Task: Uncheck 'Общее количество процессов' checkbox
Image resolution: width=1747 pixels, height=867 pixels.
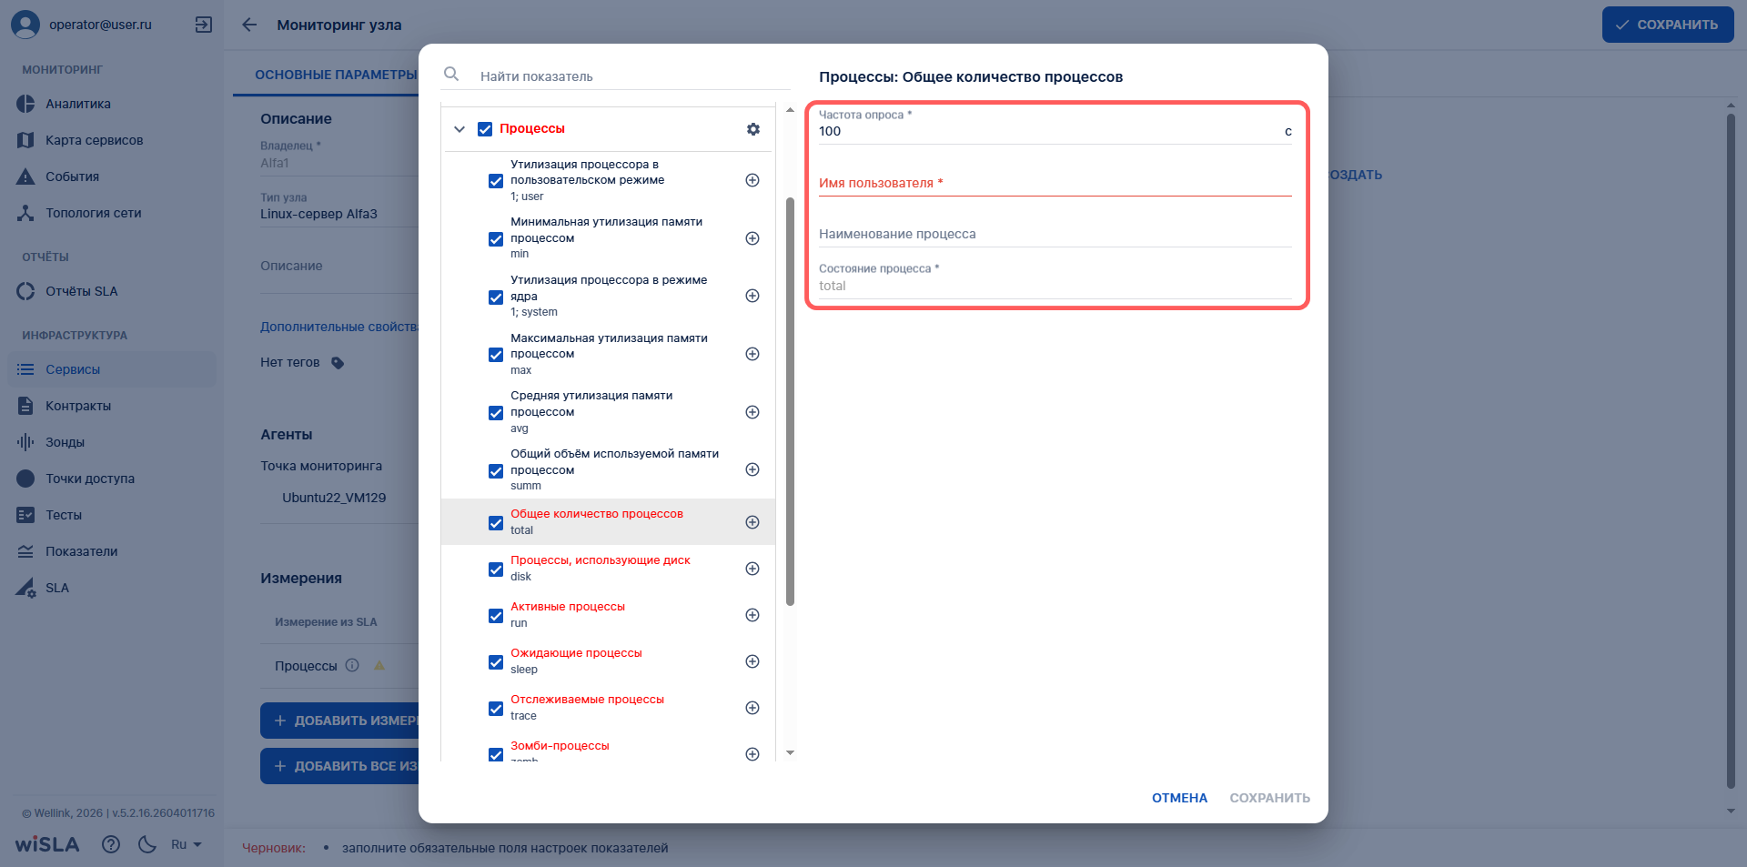Action: (496, 523)
